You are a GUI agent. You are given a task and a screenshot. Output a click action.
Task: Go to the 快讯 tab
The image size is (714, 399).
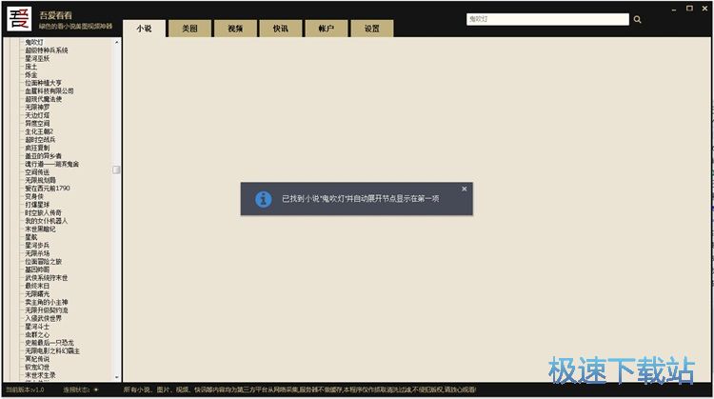click(x=280, y=29)
